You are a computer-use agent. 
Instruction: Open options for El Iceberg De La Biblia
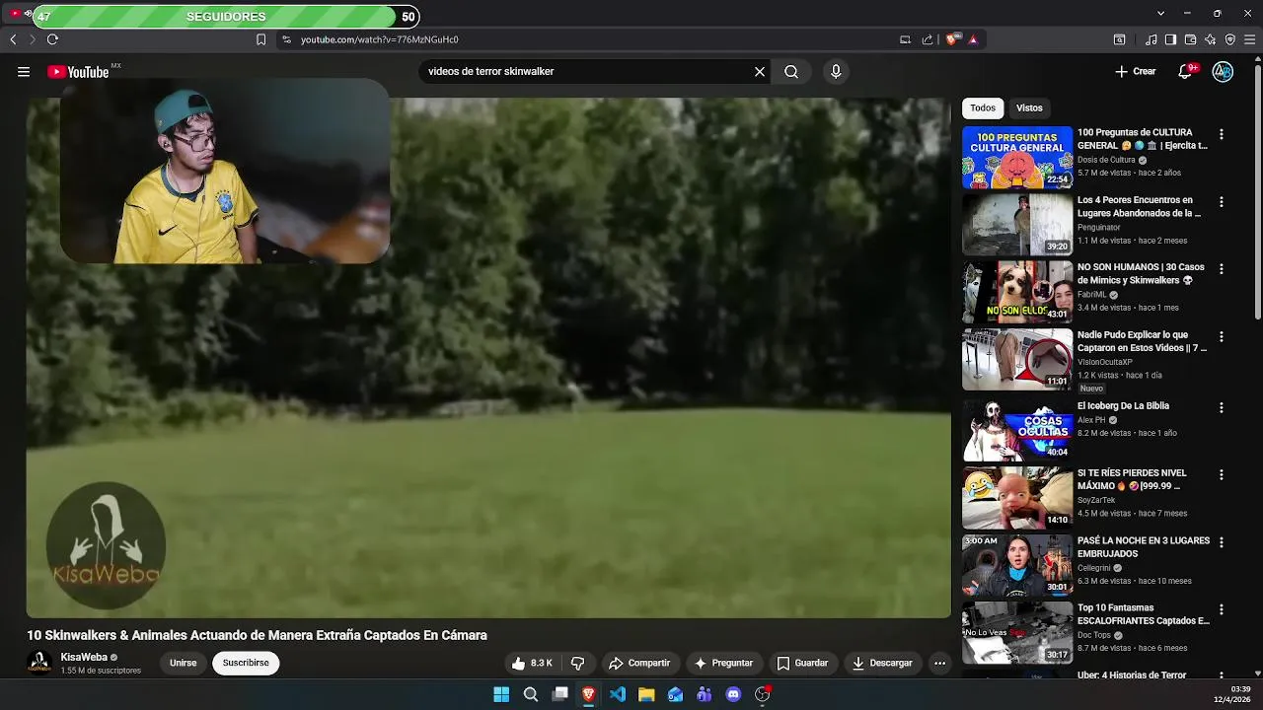point(1222,407)
